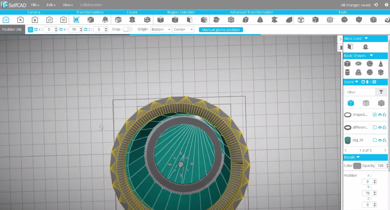Open the View menu
Image resolution: width=390 pixels, height=210 pixels.
coord(68,5)
